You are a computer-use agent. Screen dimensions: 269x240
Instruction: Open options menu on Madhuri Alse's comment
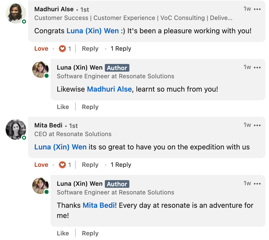[257, 9]
